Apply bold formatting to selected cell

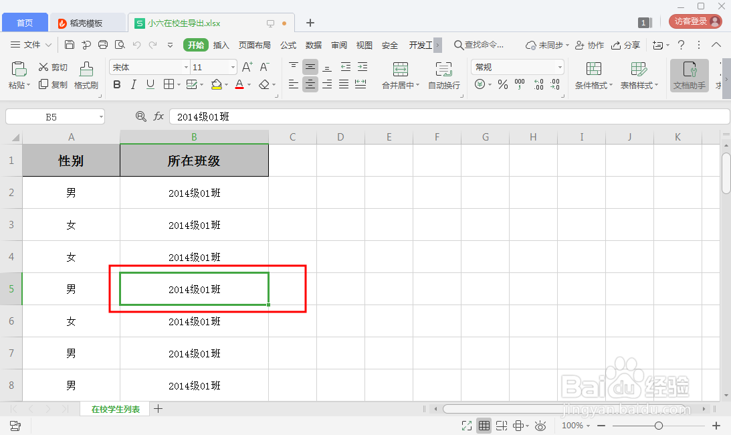[x=117, y=85]
